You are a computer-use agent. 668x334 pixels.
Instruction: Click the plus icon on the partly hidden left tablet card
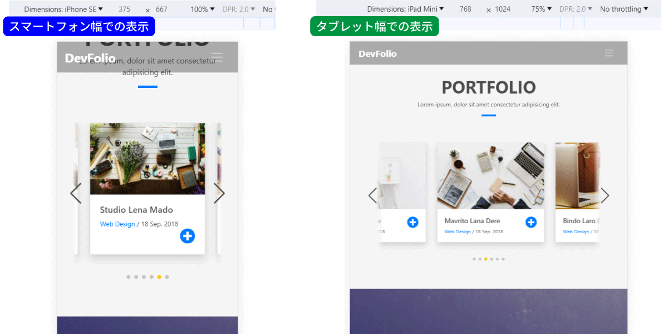(412, 222)
